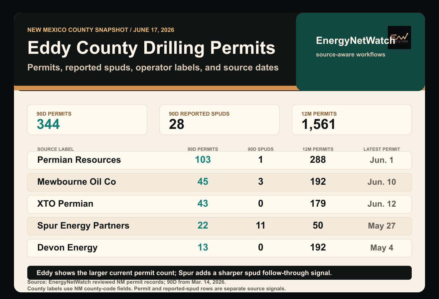Click XTO Permian 12M permits value 179

(x=318, y=204)
